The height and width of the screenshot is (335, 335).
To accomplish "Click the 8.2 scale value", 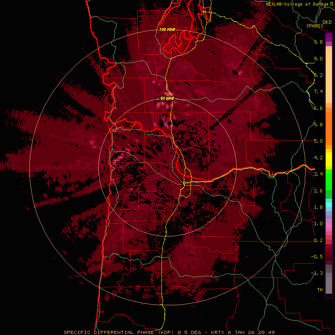I will pos(318,75).
